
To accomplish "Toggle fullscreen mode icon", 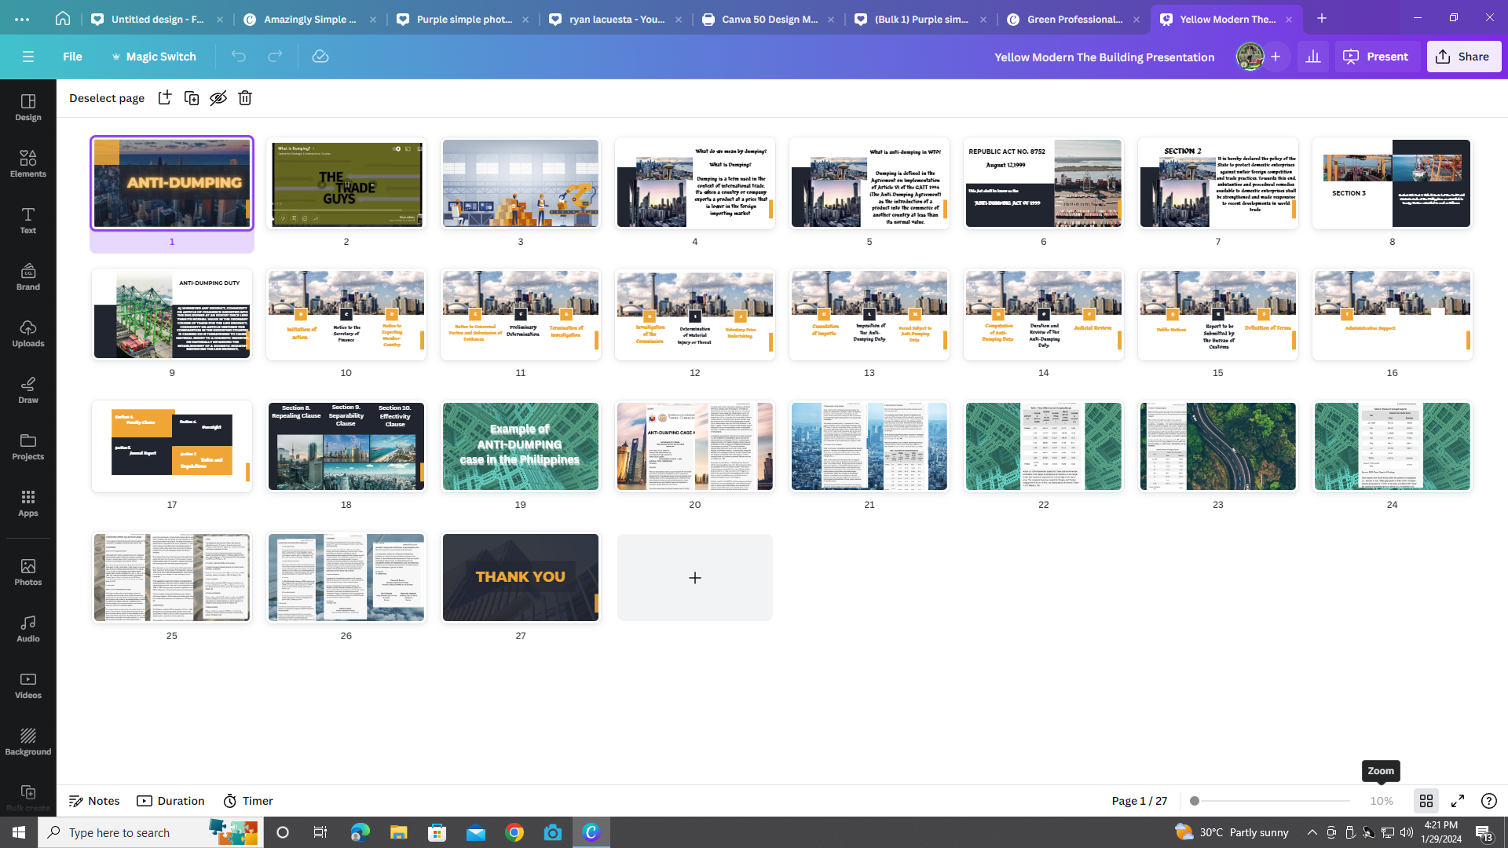I will 1458,801.
